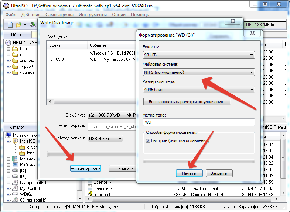The image size is (290, 212).
Task: Open the Disk Drive selection combo box
Action: tap(112, 115)
